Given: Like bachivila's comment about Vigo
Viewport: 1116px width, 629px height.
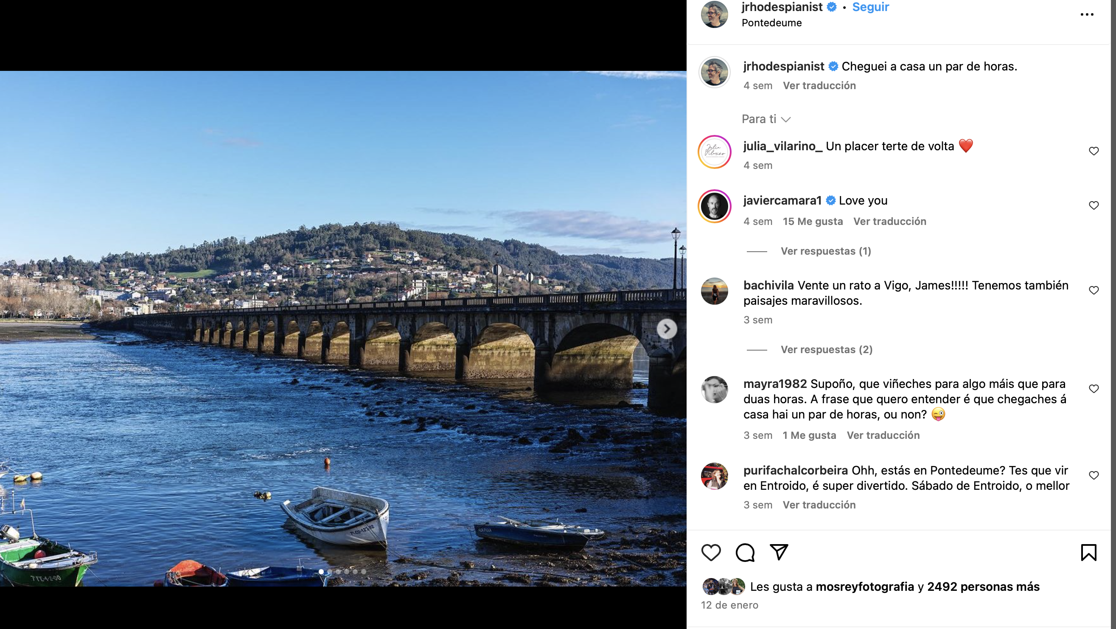Looking at the screenshot, I should [x=1094, y=290].
